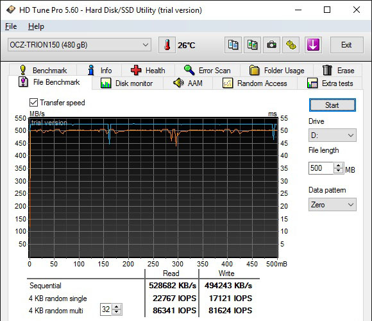
Task: Open options with the gears icon
Action: 291,45
